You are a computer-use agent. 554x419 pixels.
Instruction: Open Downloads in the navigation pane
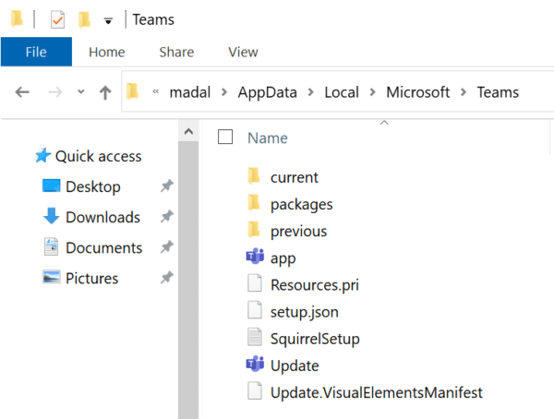[x=102, y=217]
